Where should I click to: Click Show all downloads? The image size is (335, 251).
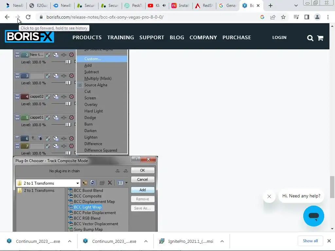point(310,241)
